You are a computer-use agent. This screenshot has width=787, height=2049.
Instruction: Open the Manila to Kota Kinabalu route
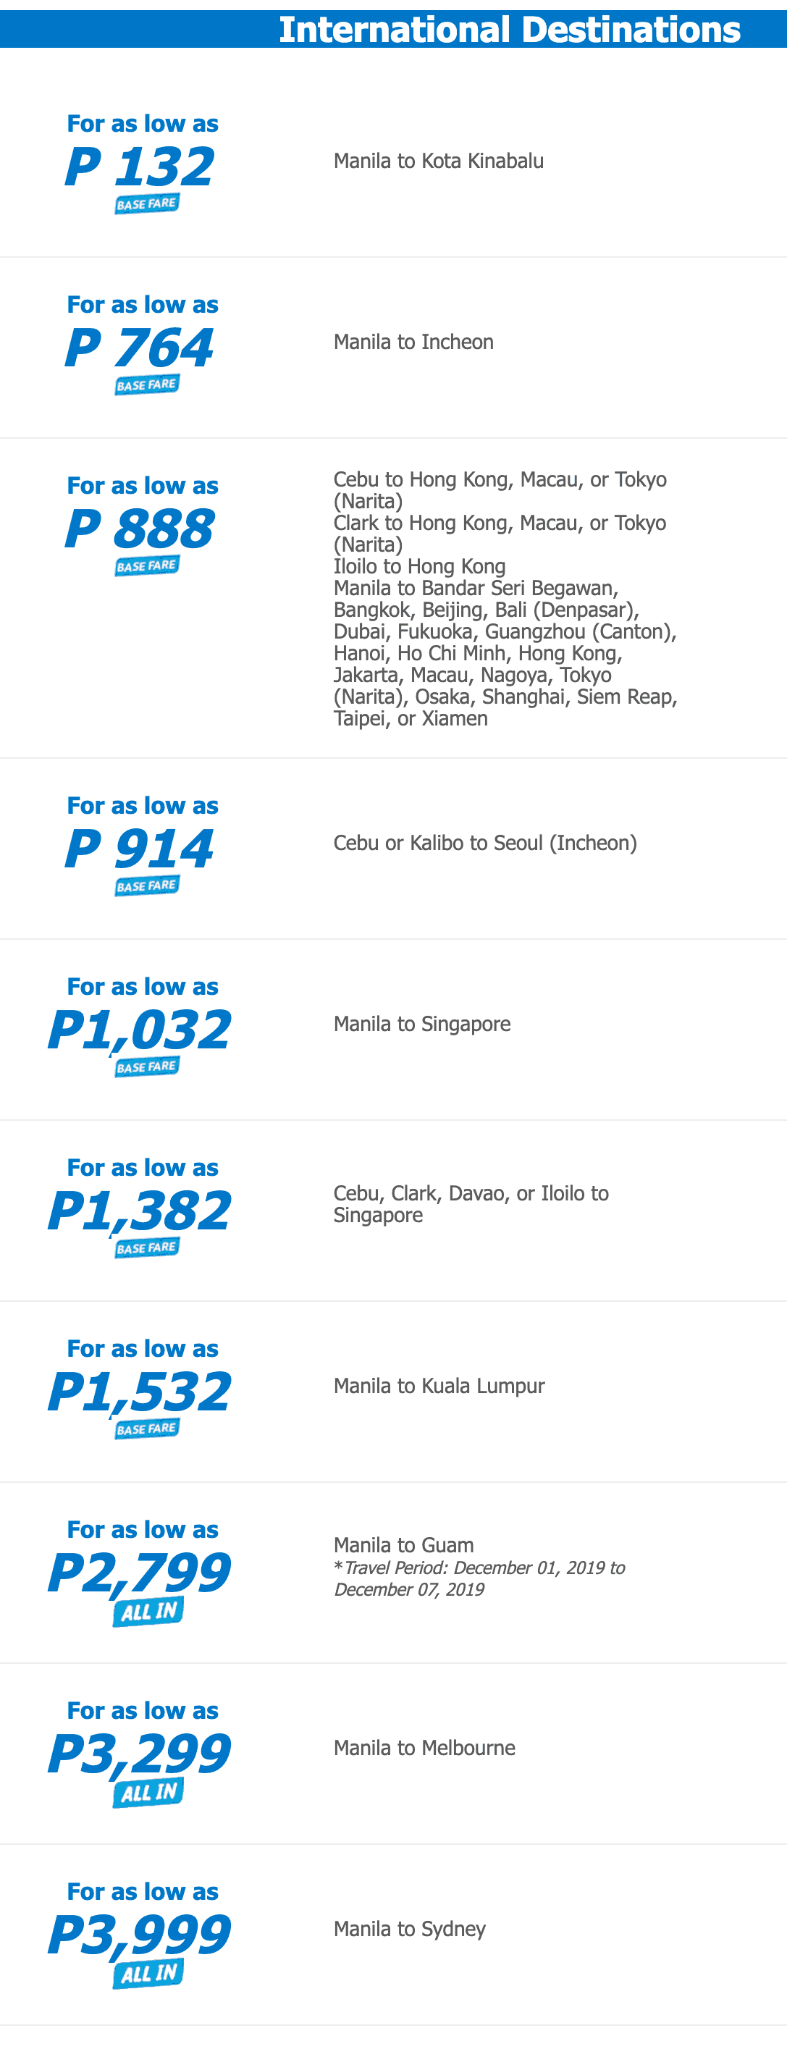(439, 161)
